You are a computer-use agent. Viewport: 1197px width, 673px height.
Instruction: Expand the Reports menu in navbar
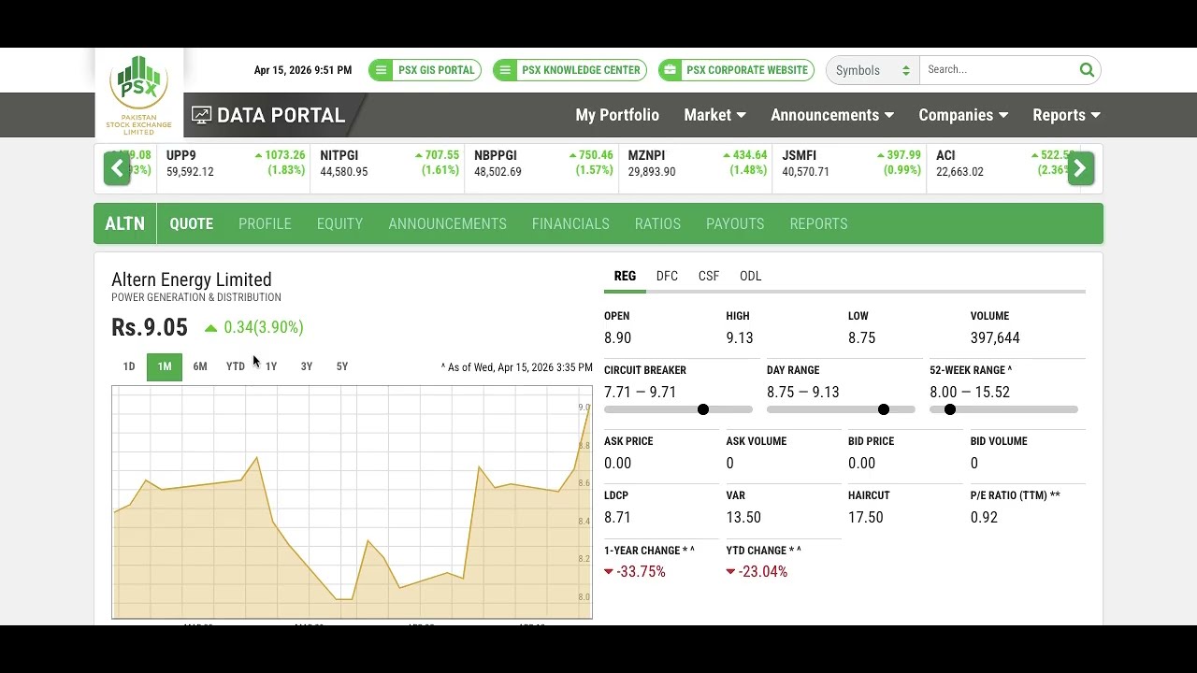(x=1066, y=115)
